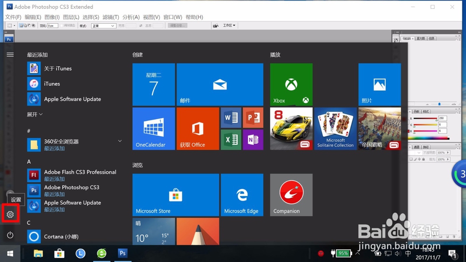The image size is (466, 262).
Task: Switch to the 通道 channels tab
Action: [x=417, y=147]
